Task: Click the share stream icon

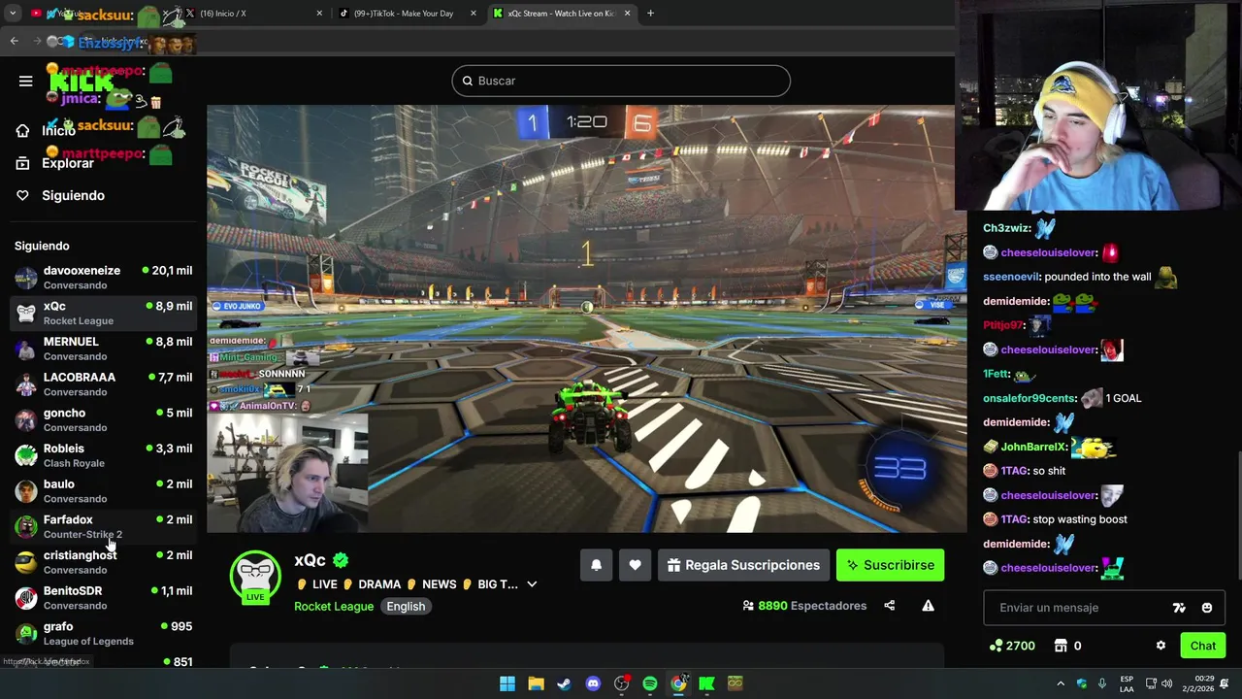Action: tap(889, 606)
